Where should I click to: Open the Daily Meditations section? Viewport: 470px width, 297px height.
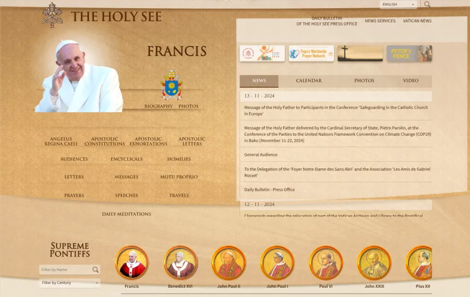(x=126, y=214)
